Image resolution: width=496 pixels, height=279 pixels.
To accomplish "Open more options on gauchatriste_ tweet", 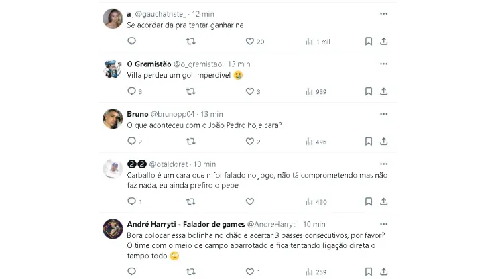I will coord(383,13).
